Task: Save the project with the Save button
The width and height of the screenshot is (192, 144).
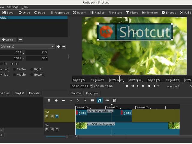Action: [8, 13]
